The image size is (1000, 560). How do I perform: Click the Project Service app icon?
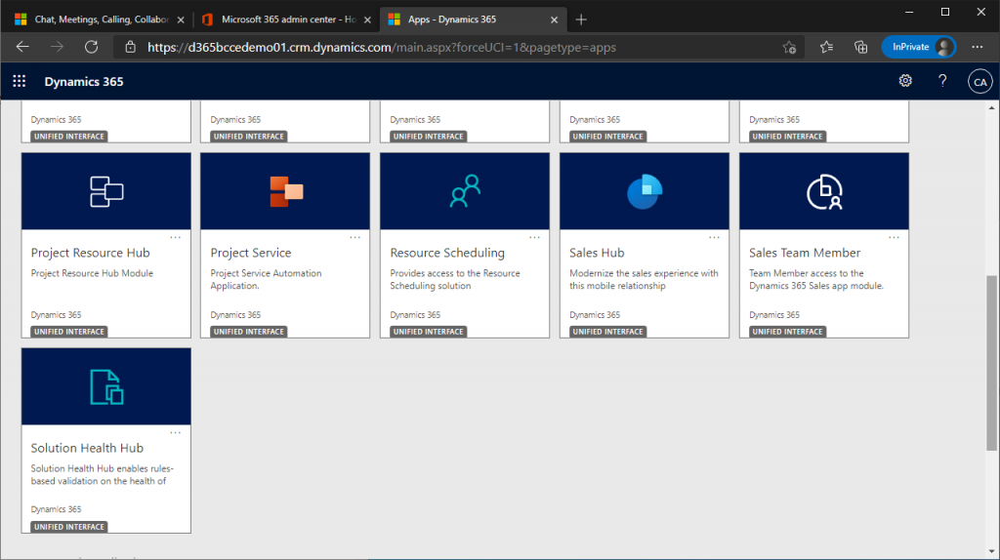coord(286,191)
